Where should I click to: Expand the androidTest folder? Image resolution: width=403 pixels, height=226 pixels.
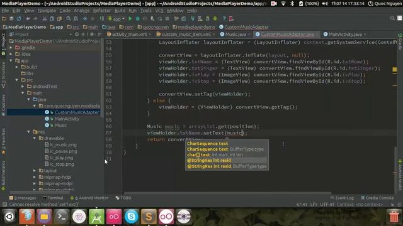23,87
